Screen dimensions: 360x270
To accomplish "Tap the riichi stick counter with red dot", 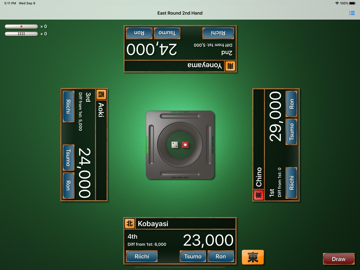I will [21, 27].
